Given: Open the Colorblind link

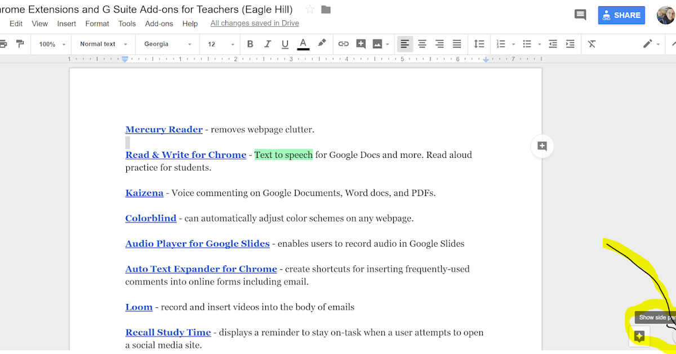Looking at the screenshot, I should (x=151, y=219).
